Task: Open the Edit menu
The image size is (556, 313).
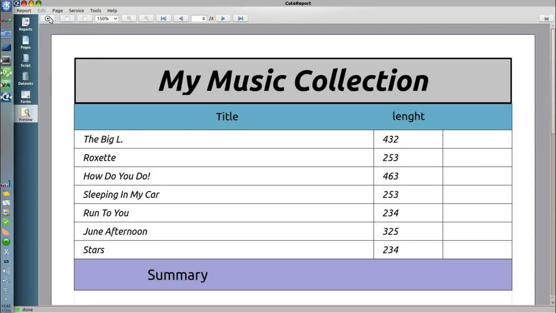Action: [42, 10]
